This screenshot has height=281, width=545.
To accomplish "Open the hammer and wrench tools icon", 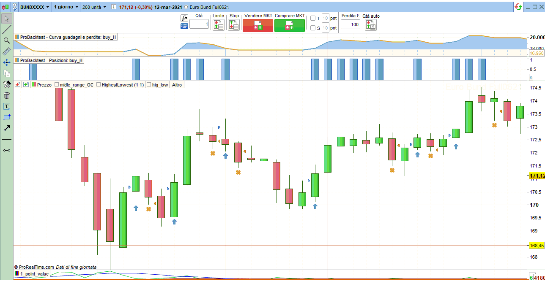I will tap(7, 84).
